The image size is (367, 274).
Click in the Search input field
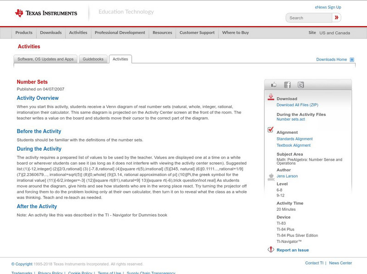pyautogui.click(x=309, y=18)
